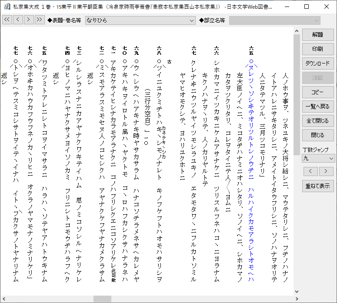Click the vertical scrollbar down arrow
The image size is (337, 303).
coord(297,292)
